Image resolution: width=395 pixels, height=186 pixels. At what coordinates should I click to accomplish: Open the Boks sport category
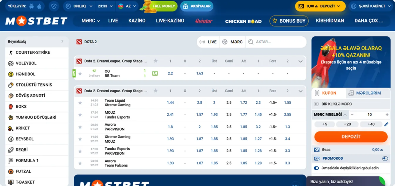pyautogui.click(x=21, y=107)
